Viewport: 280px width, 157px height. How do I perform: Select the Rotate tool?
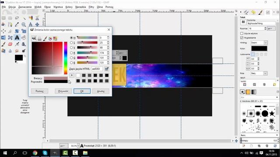click(x=17, y=31)
